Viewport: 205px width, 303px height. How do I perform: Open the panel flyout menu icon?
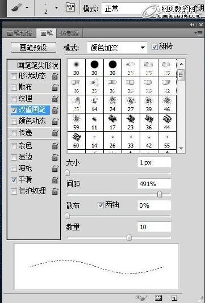(x=198, y=33)
